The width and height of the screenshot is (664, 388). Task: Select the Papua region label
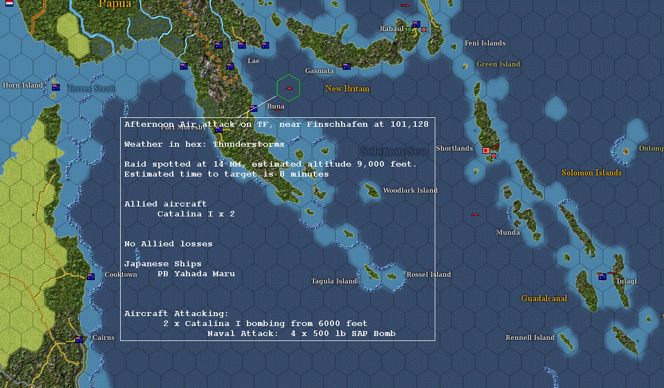pyautogui.click(x=115, y=4)
